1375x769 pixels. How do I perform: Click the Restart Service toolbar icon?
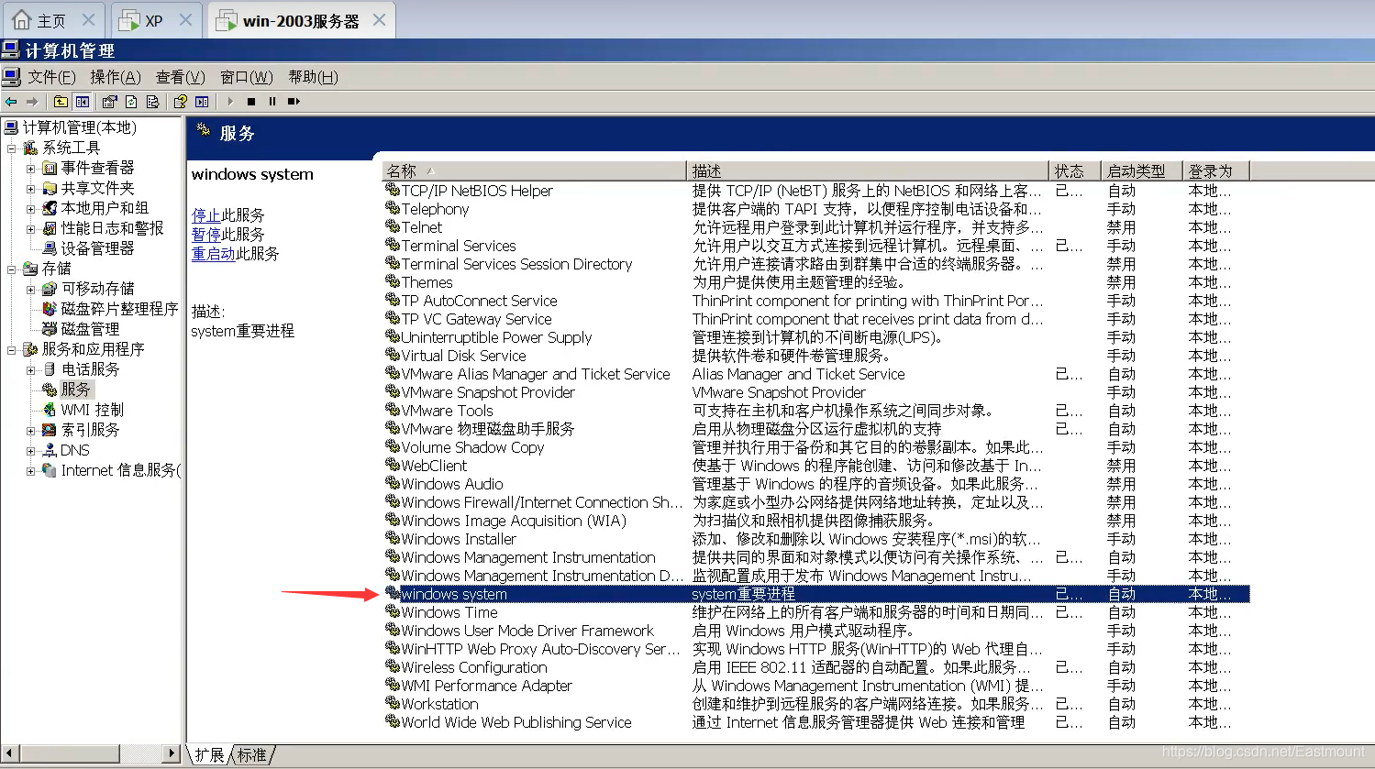coord(294,102)
